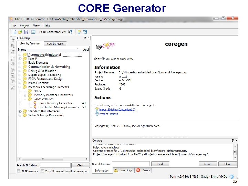Image resolution: width=248 pixels, height=186 pixels.
Task: Expand Standard Bus Interfaces folder
Action: click(x=20, y=111)
